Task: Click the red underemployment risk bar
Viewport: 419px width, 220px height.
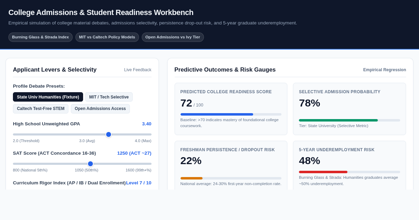Action: pyautogui.click(x=323, y=172)
